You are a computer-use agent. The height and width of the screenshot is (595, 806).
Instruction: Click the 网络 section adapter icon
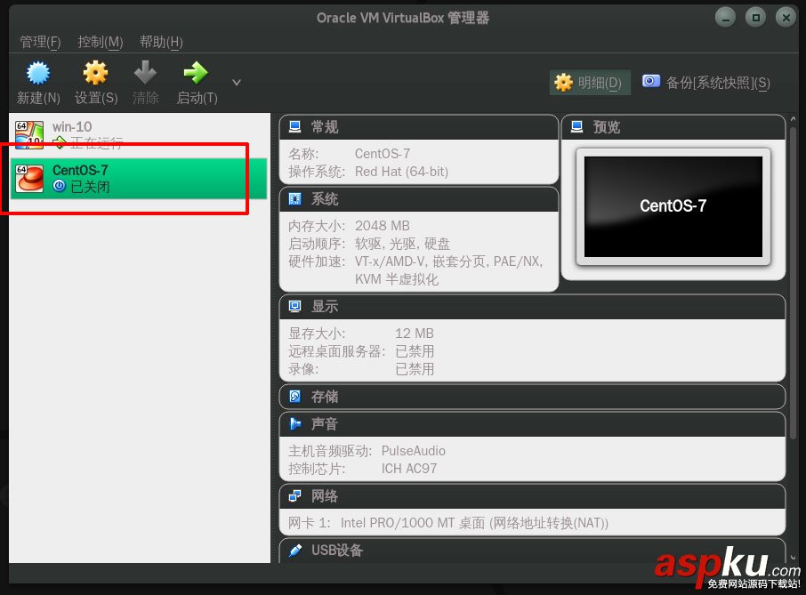296,495
